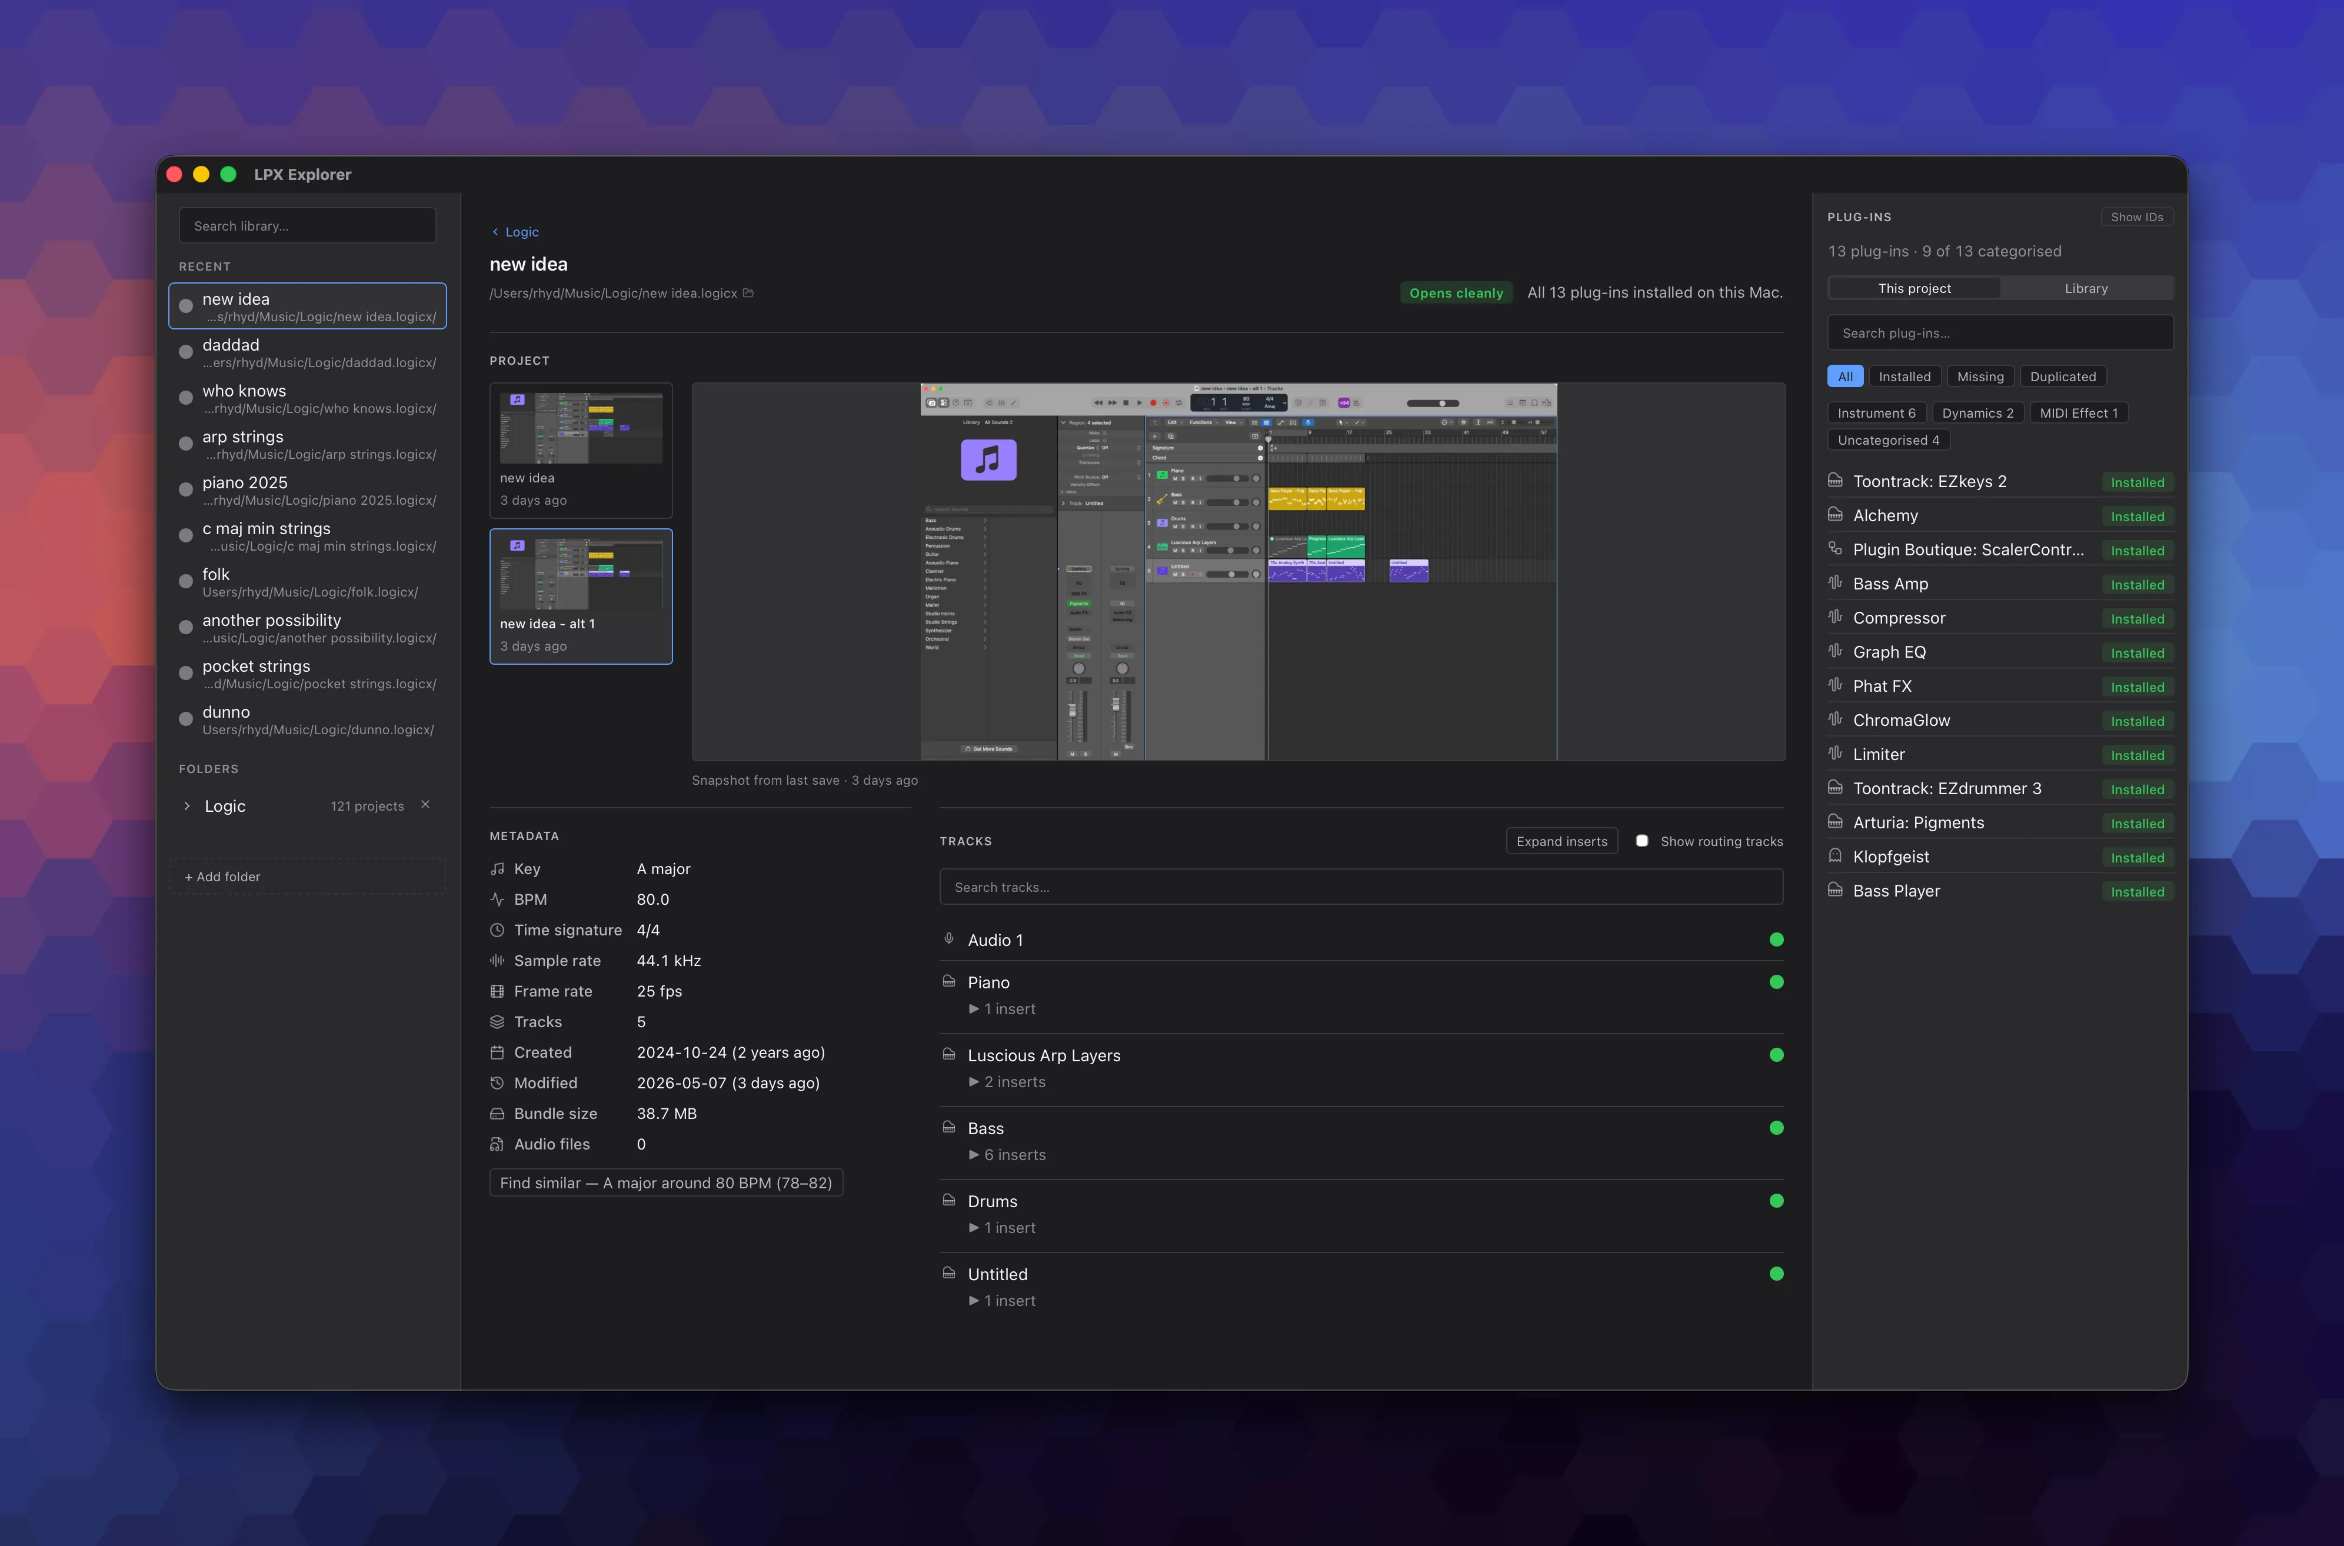Select the new idea alternative thumbnail
The height and width of the screenshot is (1546, 2344).
click(581, 449)
